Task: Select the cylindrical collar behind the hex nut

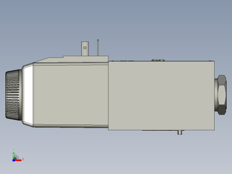Action: pyautogui.click(x=216, y=95)
